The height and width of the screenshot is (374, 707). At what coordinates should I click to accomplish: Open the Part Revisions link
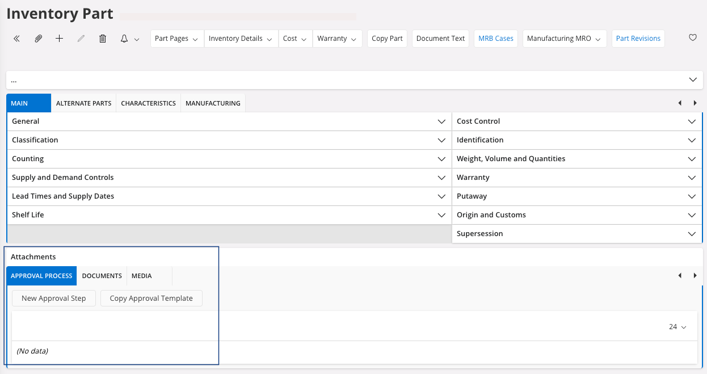point(638,39)
